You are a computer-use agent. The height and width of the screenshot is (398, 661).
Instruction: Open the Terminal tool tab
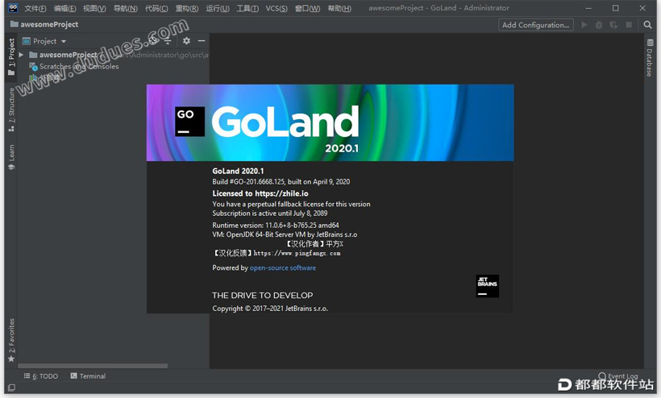coord(88,376)
